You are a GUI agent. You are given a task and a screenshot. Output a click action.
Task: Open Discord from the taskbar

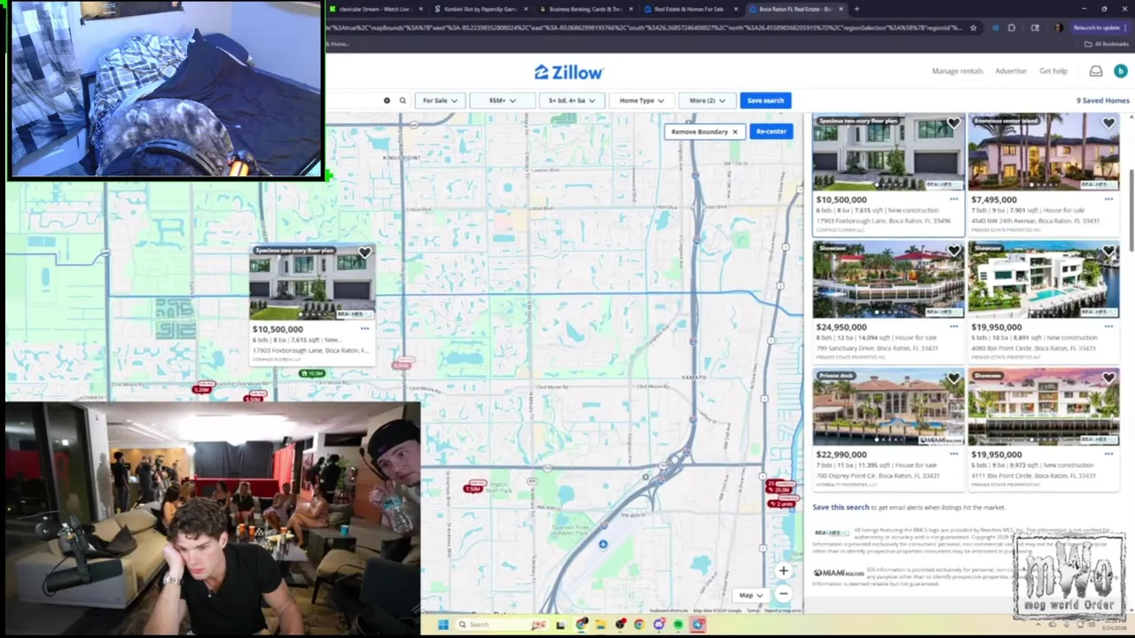tap(659, 625)
